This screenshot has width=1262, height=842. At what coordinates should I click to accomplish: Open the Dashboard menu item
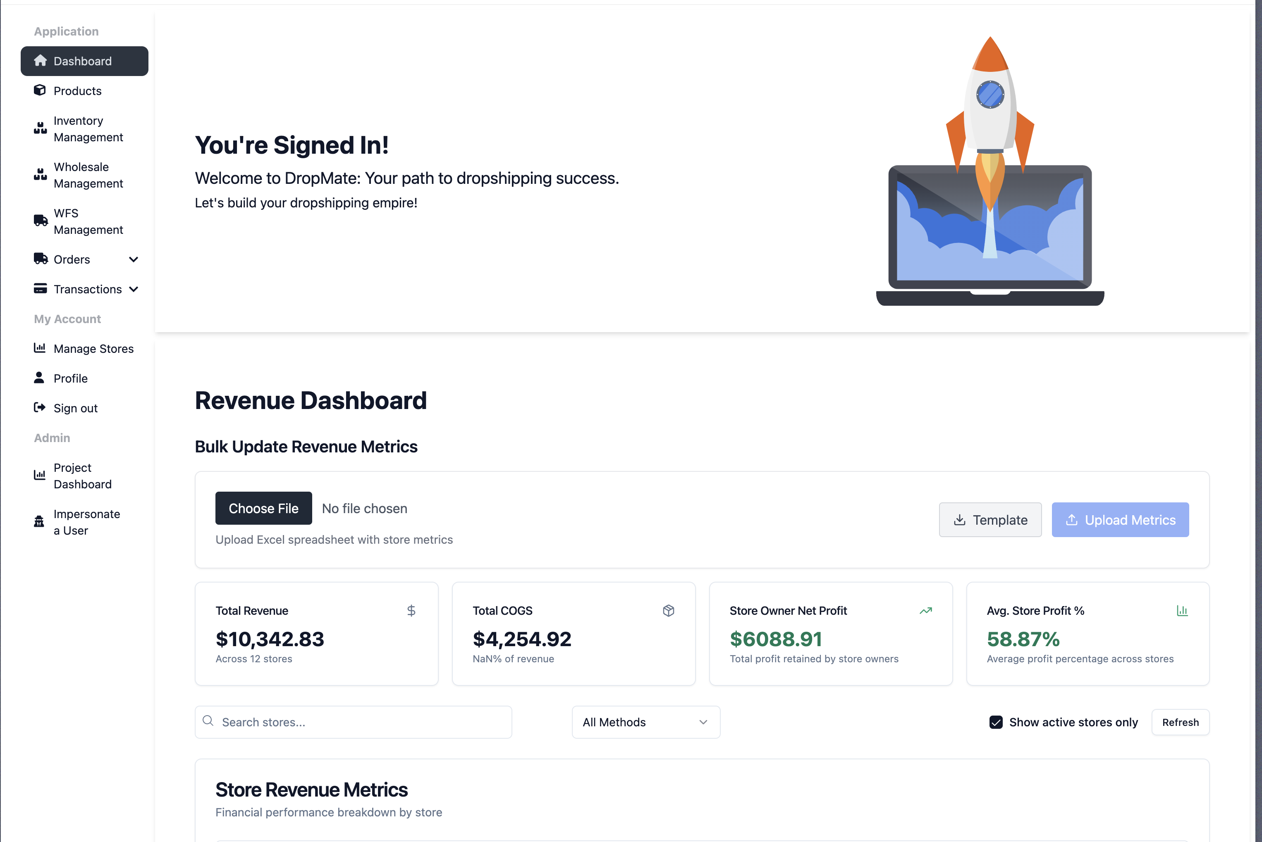click(84, 61)
